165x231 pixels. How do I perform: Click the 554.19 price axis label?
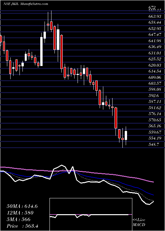155,138
